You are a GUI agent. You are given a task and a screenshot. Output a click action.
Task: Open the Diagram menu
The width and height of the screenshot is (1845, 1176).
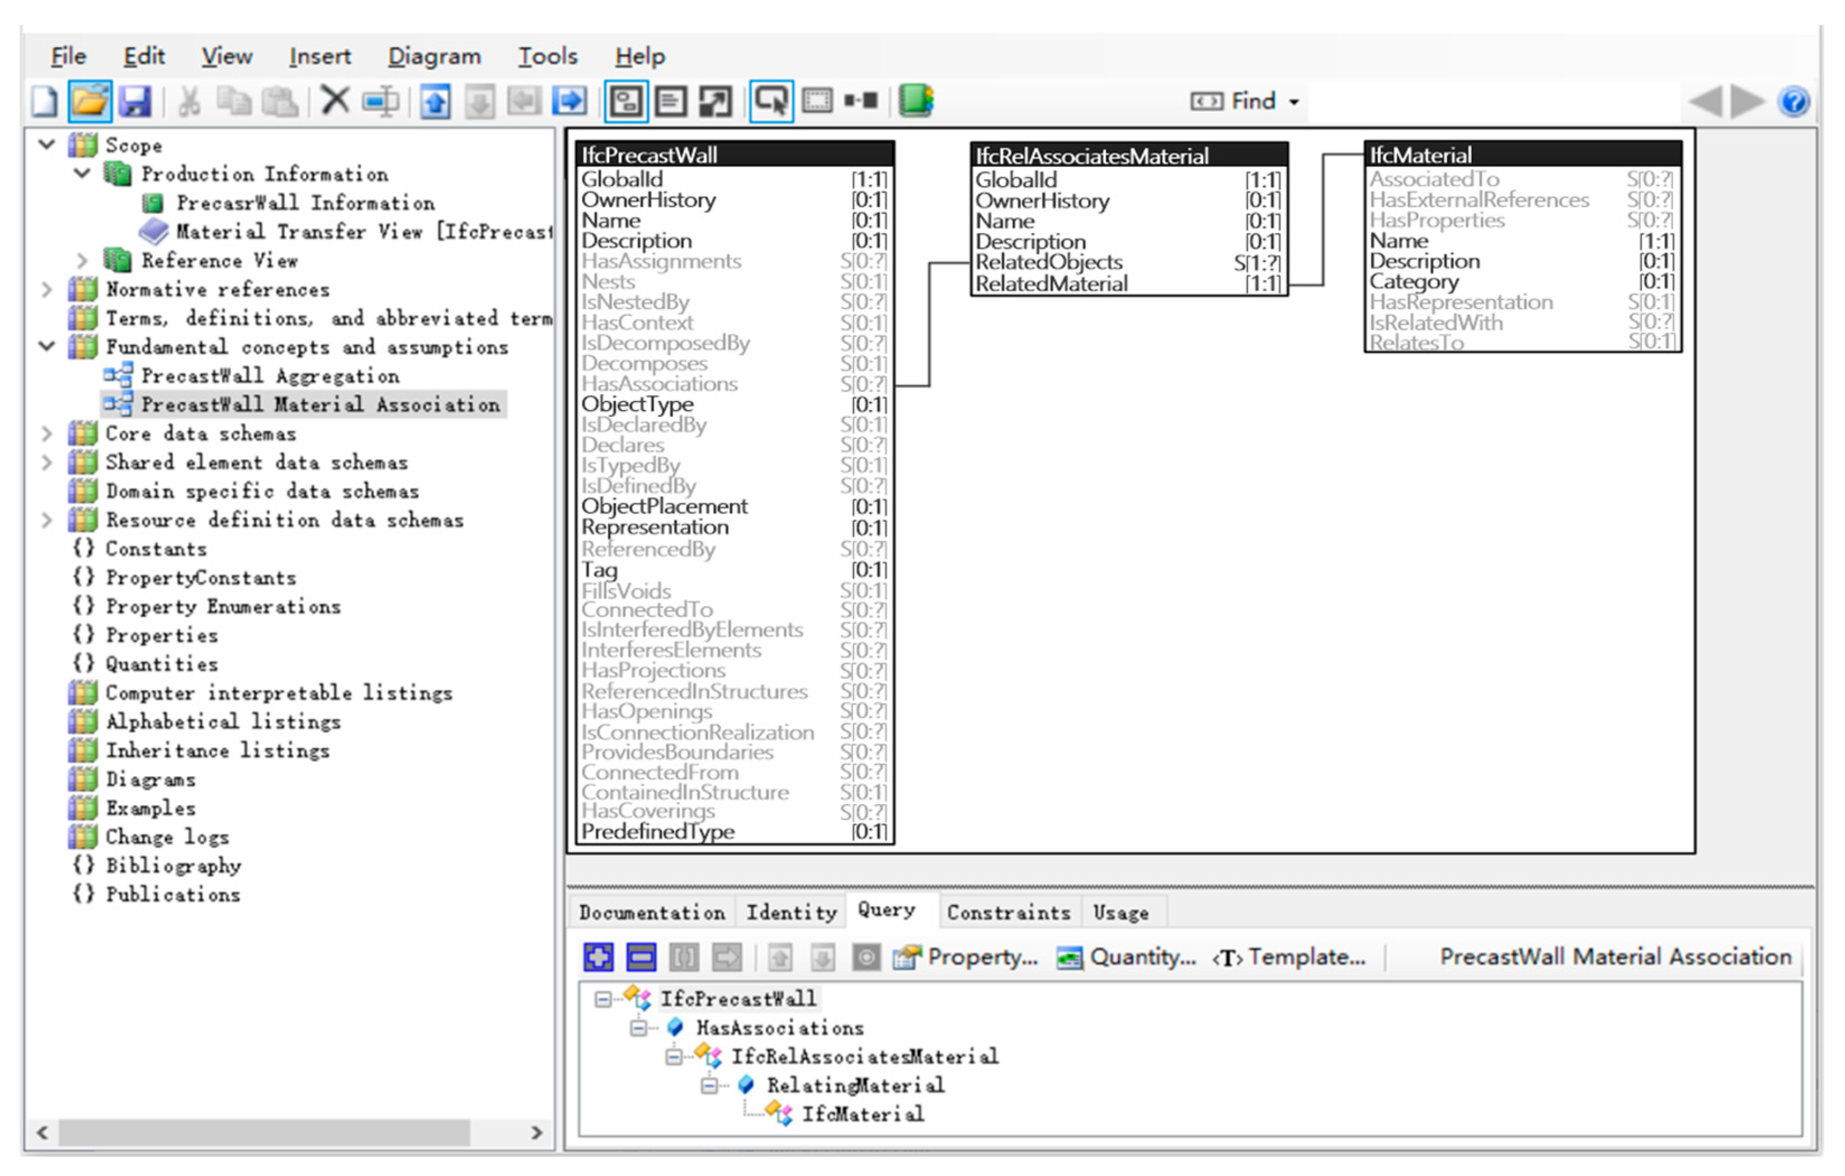435,56
